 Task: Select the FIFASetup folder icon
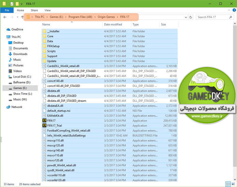(x=44, y=46)
